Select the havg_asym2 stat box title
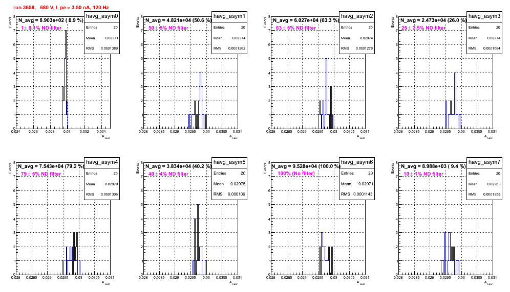Viewport: 510px width, 292px height. click(x=357, y=16)
